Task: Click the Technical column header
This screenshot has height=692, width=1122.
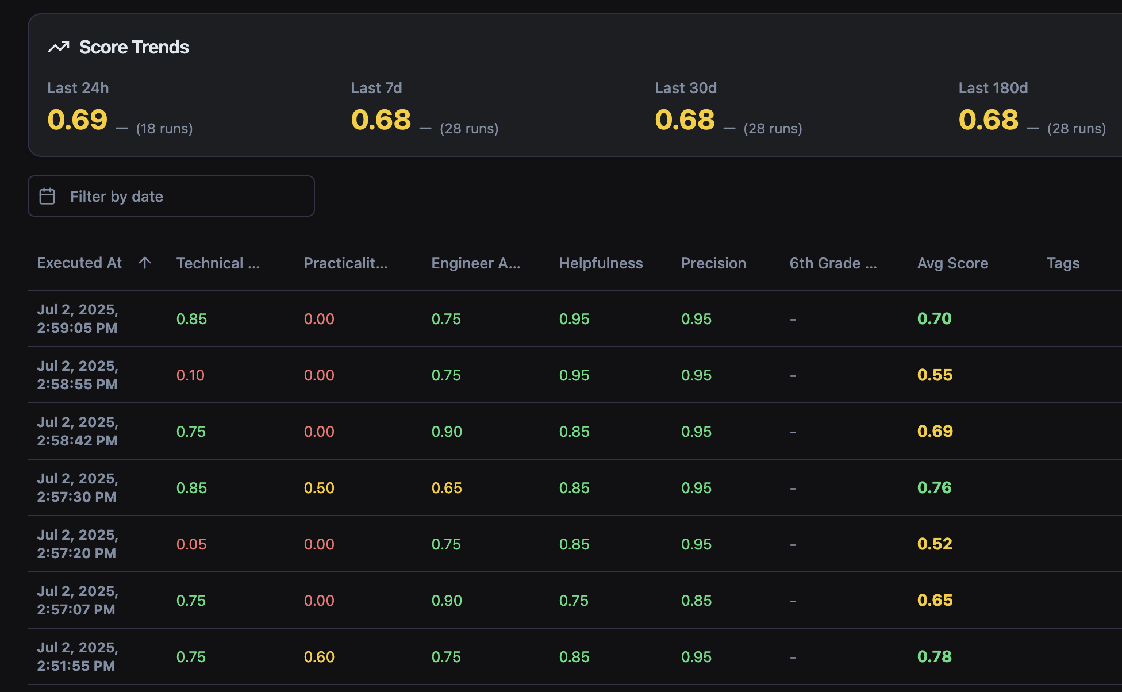Action: (x=217, y=263)
